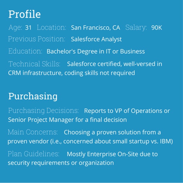
Task: Click the Location label
Action: click(51, 28)
